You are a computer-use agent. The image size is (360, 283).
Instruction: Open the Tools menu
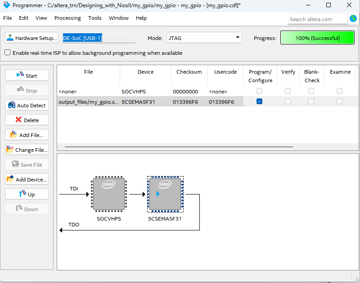point(95,18)
